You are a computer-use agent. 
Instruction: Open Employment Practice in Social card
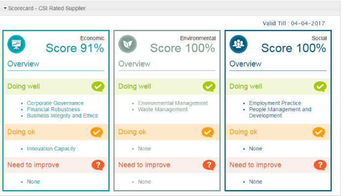pyautogui.click(x=275, y=103)
